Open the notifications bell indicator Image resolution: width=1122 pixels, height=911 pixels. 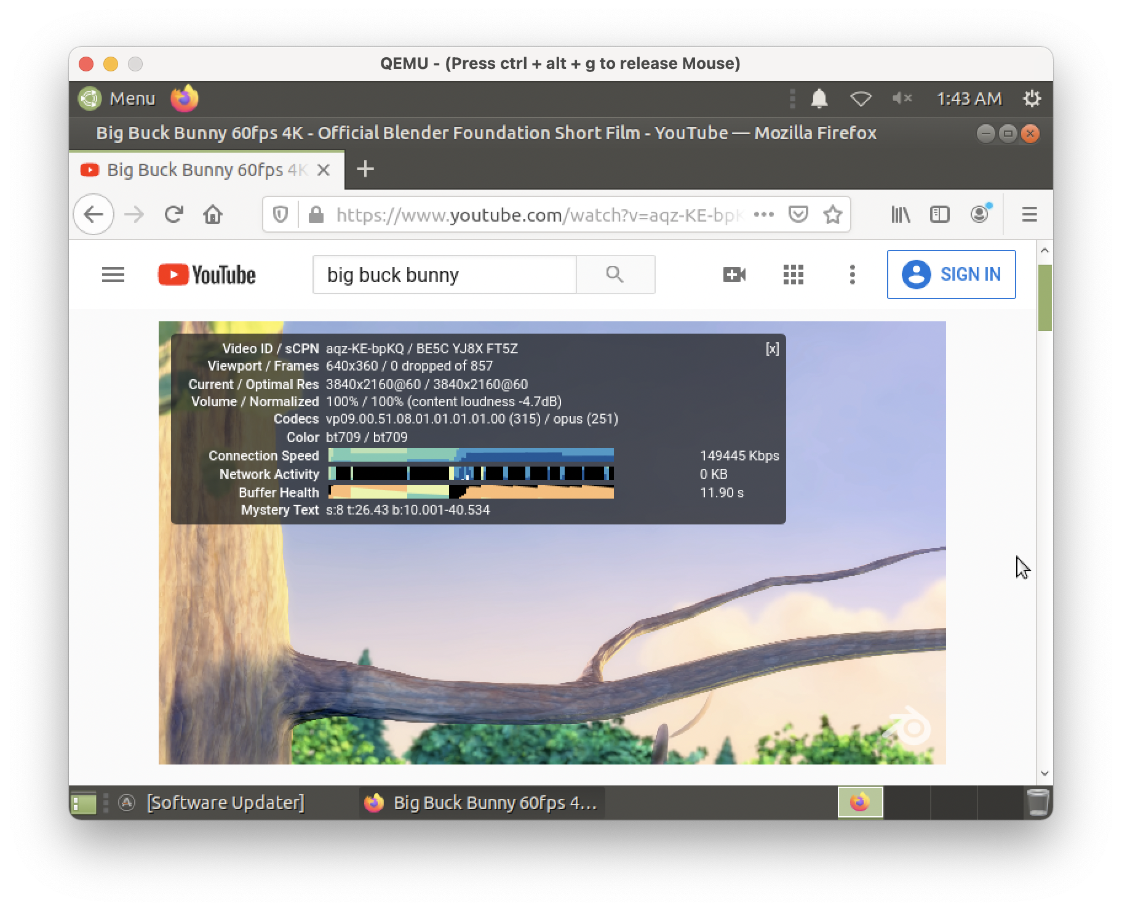pyautogui.click(x=819, y=98)
